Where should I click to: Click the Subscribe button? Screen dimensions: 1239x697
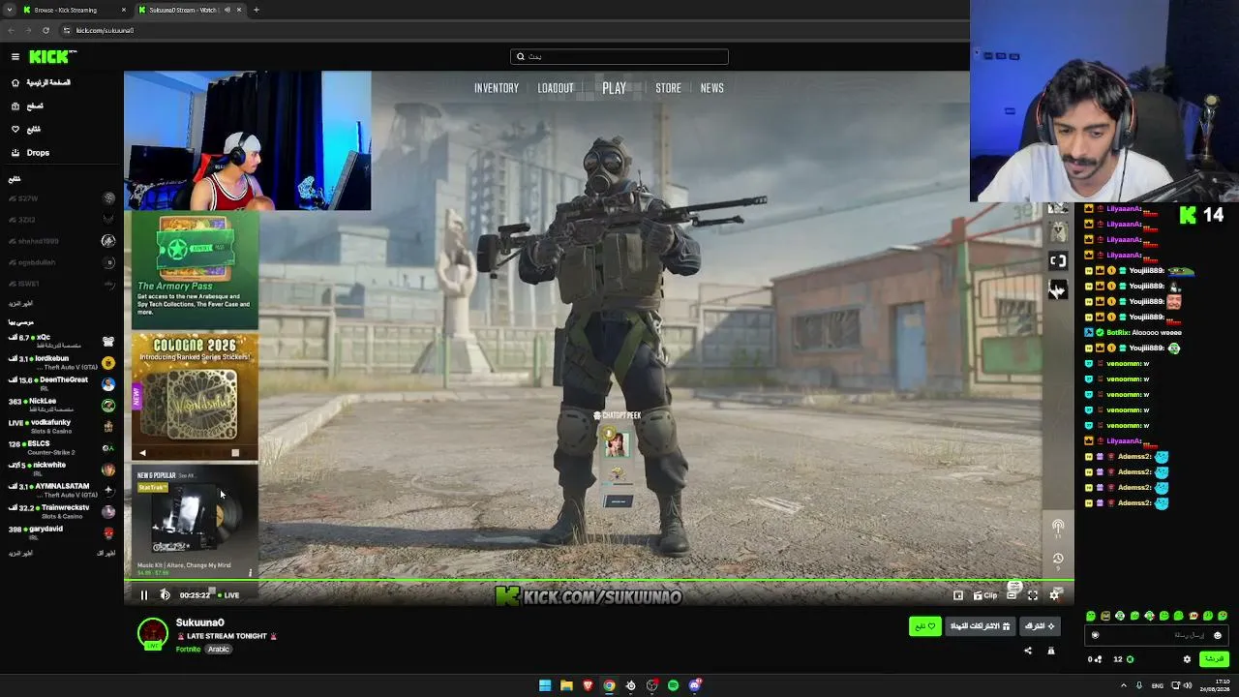coord(1040,626)
